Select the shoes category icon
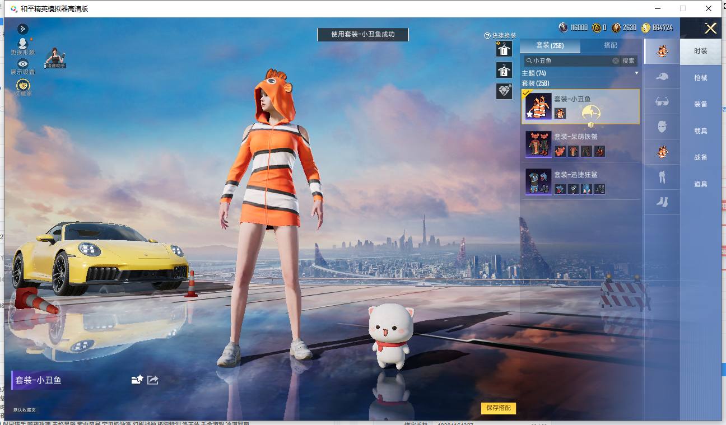726x425 pixels. (662, 202)
